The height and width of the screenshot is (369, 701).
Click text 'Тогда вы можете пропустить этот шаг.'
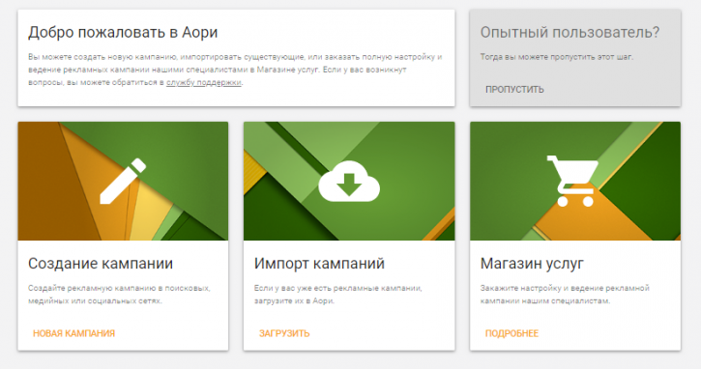(x=557, y=57)
